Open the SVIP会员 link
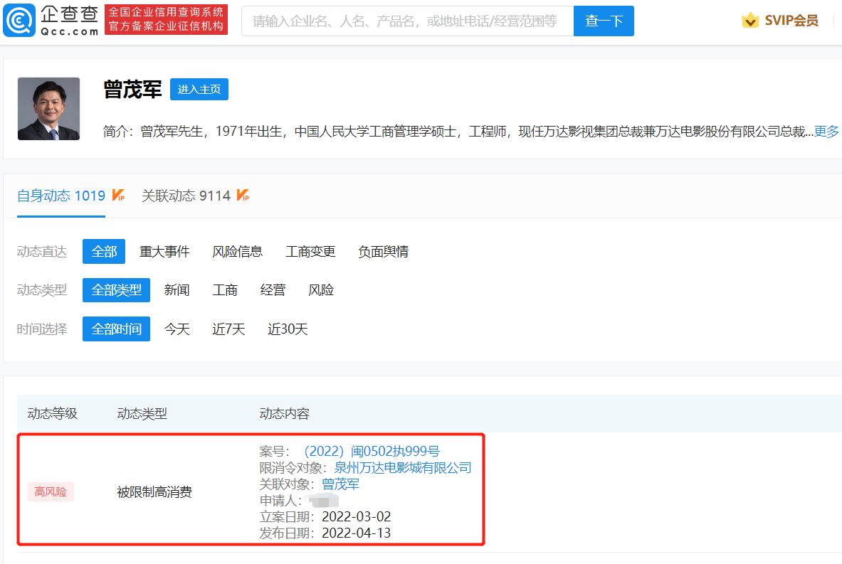The image size is (842, 564). click(x=791, y=21)
